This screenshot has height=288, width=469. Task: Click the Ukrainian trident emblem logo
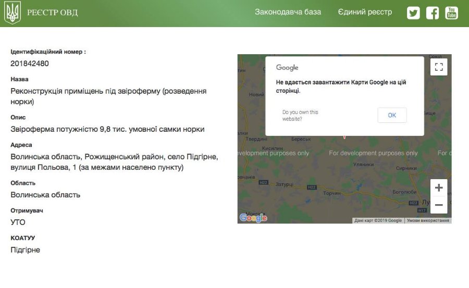click(x=13, y=12)
